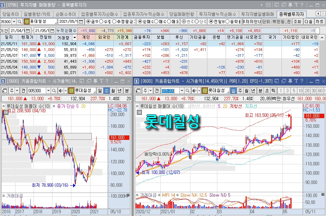Toggle right chart side panel icon
The height and width of the screenshot is (216, 326).
click(138, 91)
